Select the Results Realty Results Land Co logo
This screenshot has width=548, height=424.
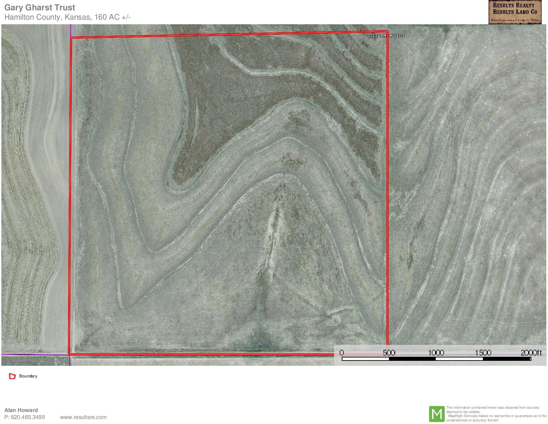pyautogui.click(x=515, y=12)
